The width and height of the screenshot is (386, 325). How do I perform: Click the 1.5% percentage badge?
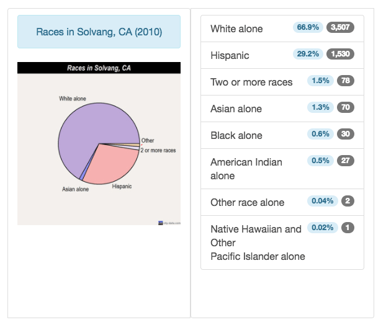pyautogui.click(x=320, y=81)
